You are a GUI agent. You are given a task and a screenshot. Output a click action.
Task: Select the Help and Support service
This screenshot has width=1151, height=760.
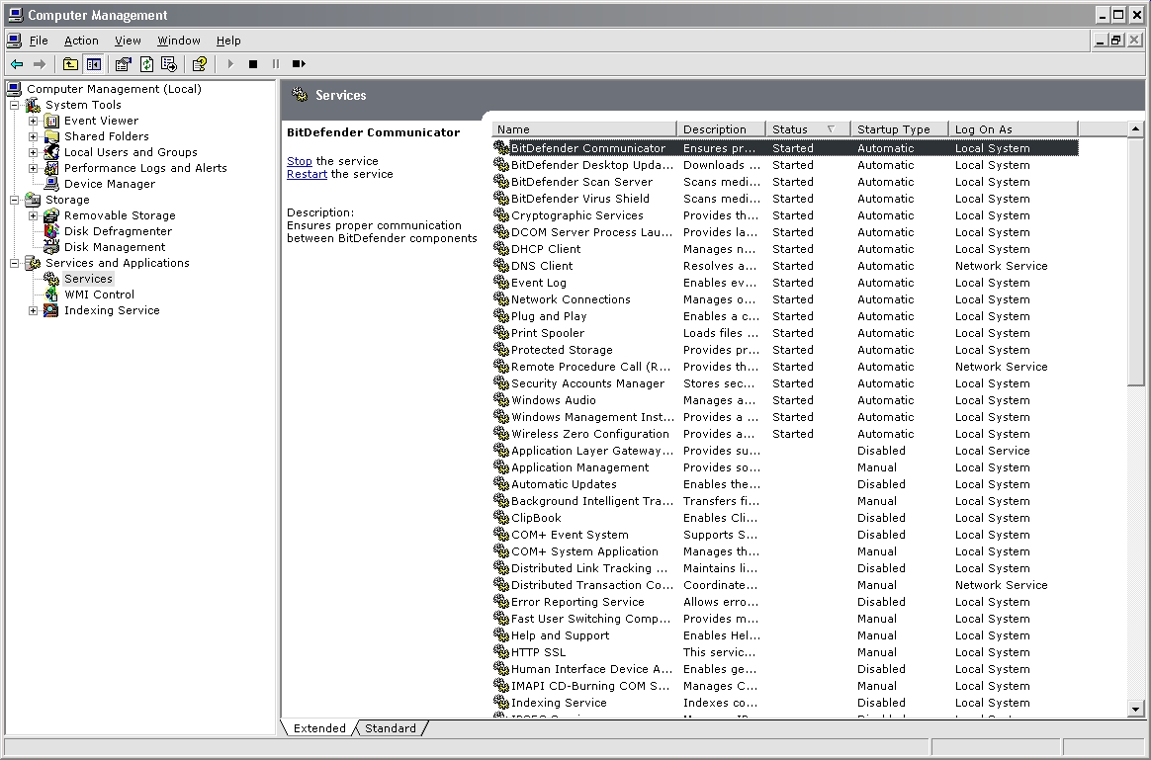point(785,636)
